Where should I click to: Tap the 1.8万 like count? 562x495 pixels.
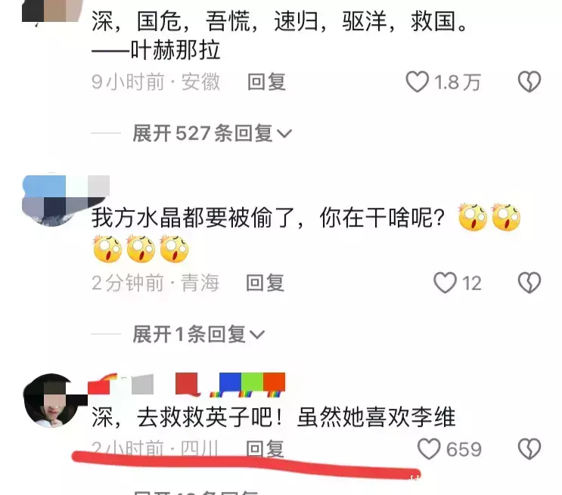click(x=458, y=82)
